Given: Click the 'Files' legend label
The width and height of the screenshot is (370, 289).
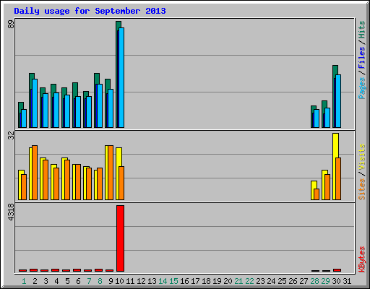Looking at the screenshot, I should tap(361, 58).
